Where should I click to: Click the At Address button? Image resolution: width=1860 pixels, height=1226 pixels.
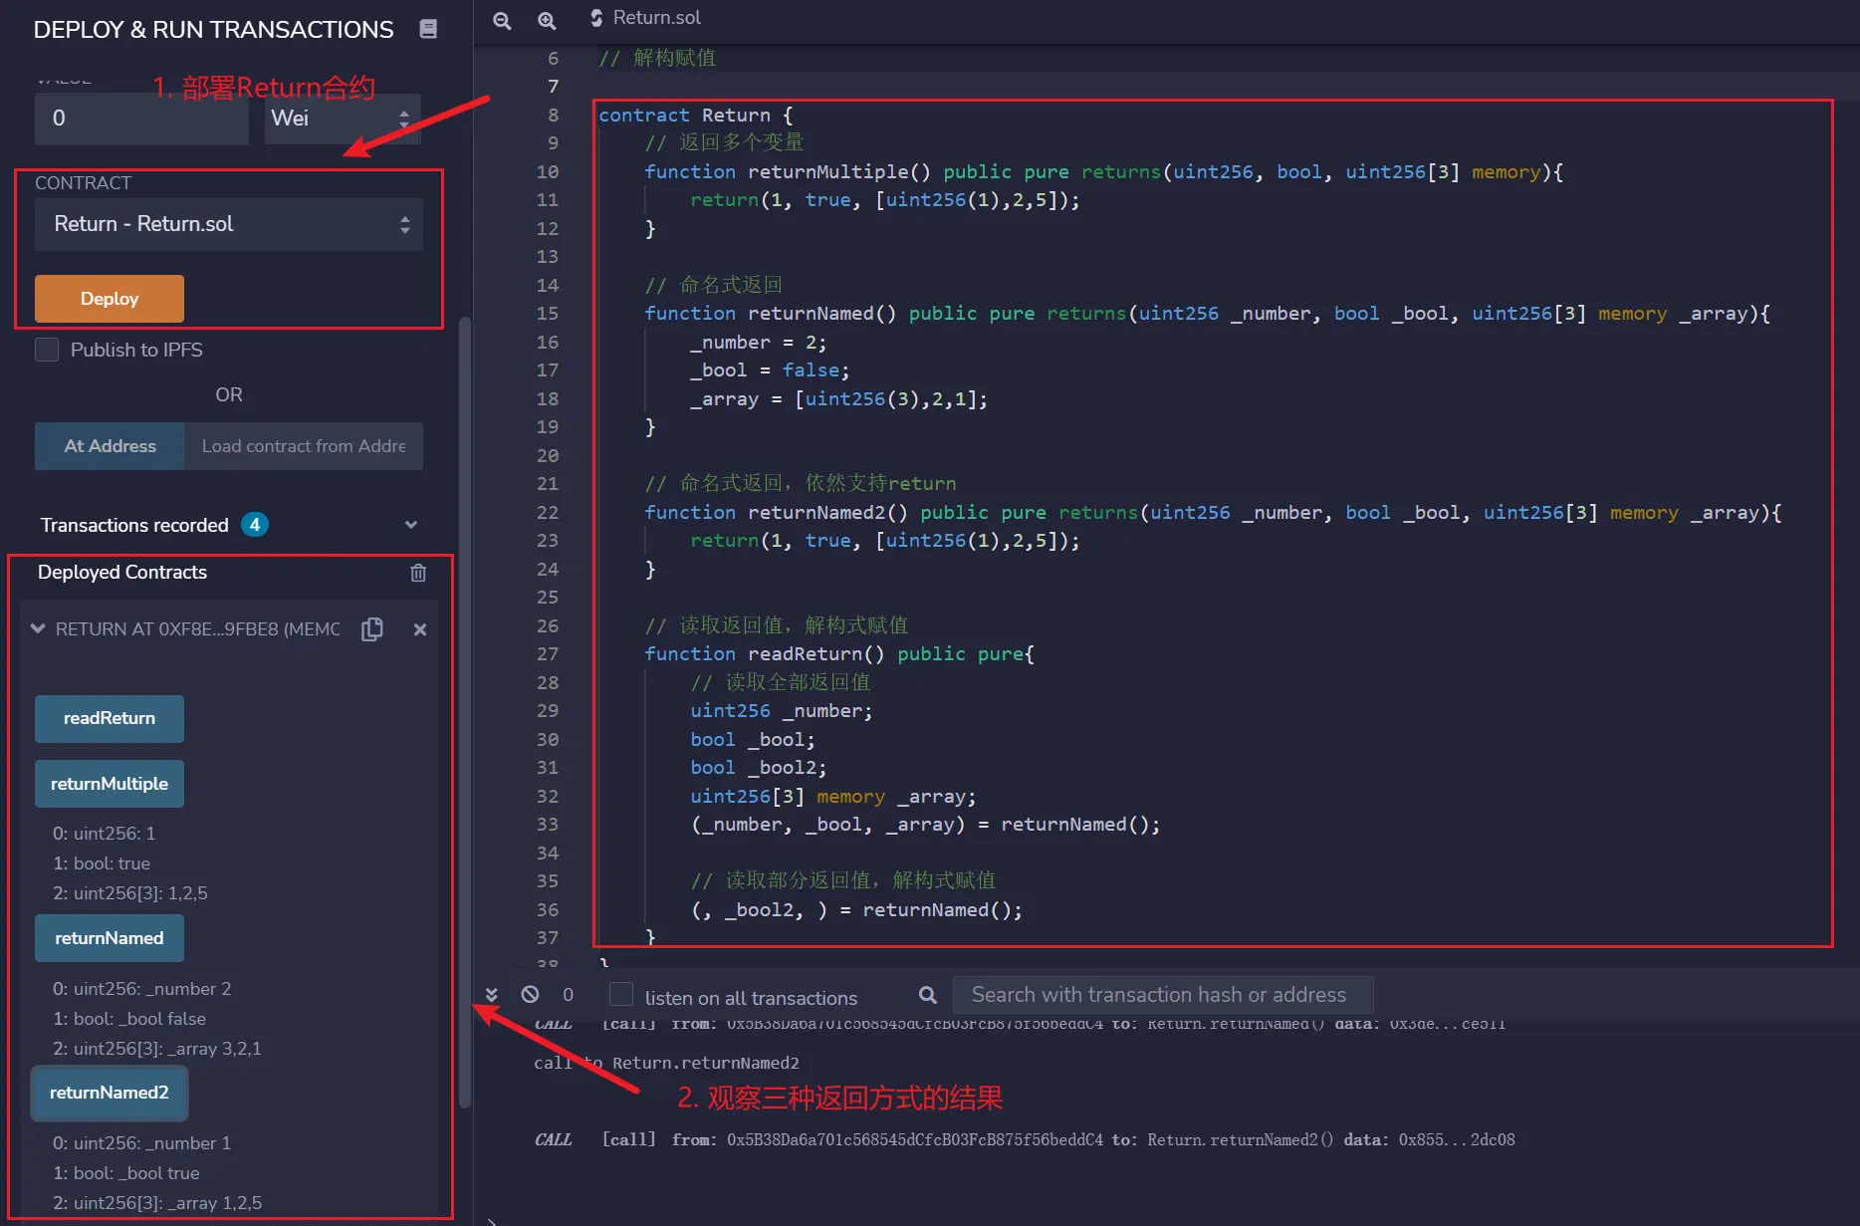tap(110, 446)
